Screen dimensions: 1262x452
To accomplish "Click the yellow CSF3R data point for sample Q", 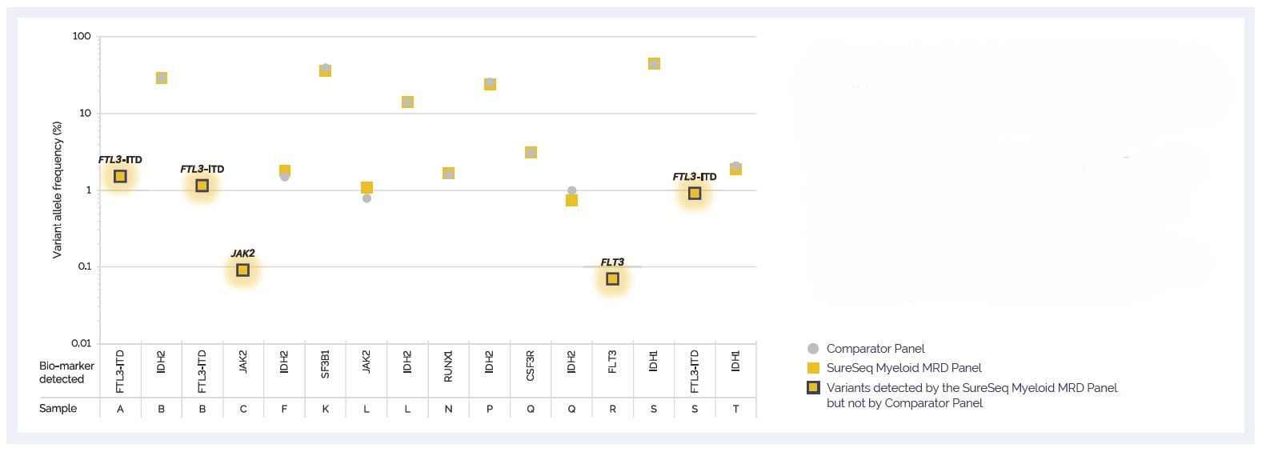I will [x=531, y=152].
